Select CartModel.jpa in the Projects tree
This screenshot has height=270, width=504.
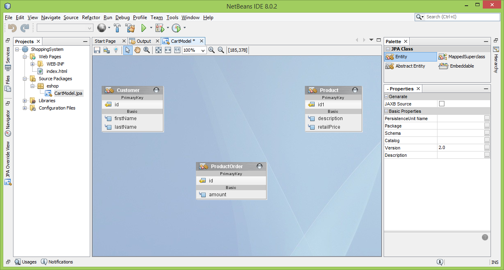(x=68, y=93)
